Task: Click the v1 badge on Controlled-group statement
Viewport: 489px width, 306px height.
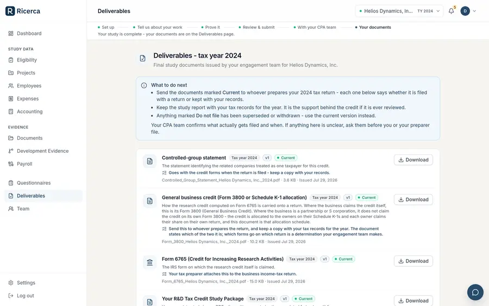Action: point(267,158)
